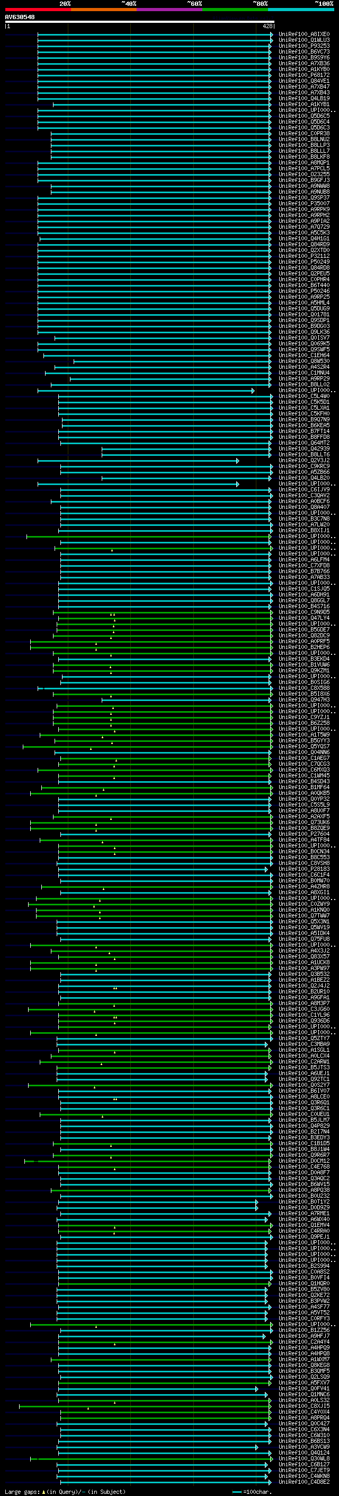Select the UniRef100_Q7TWW7 hit label
Image resolution: width=339 pixels, height=1496 pixels.
pyautogui.click(x=304, y=916)
